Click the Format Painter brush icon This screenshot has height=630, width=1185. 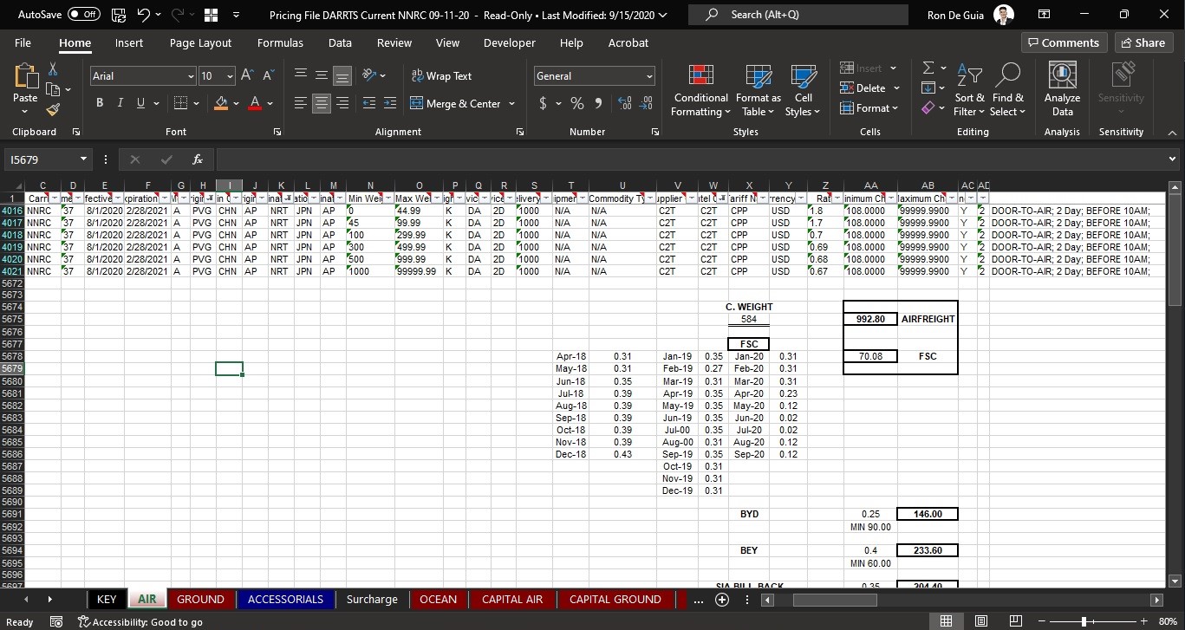(53, 110)
